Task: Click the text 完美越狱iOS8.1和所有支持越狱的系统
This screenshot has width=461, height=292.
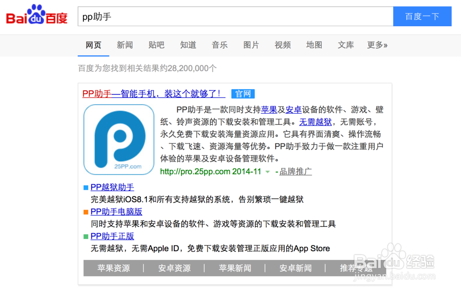Action: click(160, 200)
